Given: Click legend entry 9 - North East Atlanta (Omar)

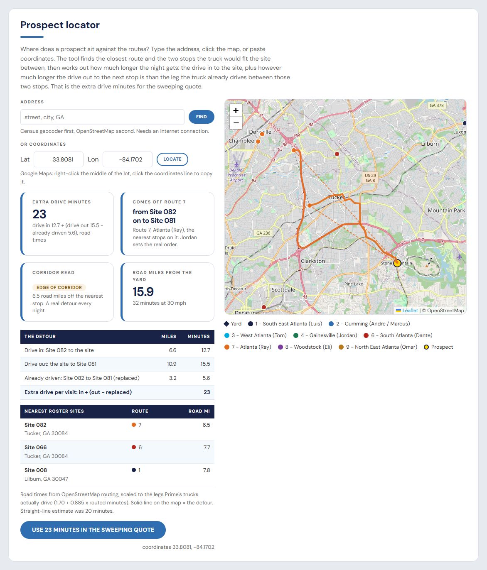Looking at the screenshot, I should [x=378, y=347].
